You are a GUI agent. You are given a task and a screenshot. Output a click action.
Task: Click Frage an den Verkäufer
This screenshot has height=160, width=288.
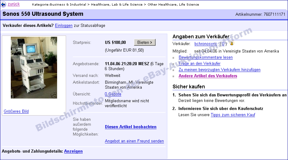click(199, 64)
